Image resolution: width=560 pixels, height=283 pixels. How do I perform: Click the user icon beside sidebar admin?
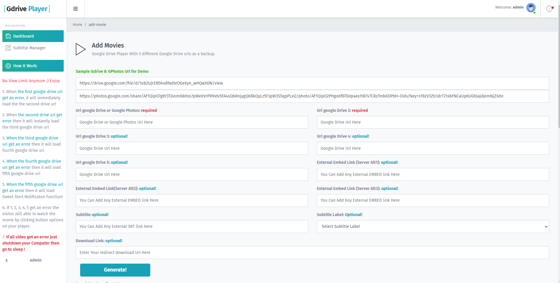6,260
